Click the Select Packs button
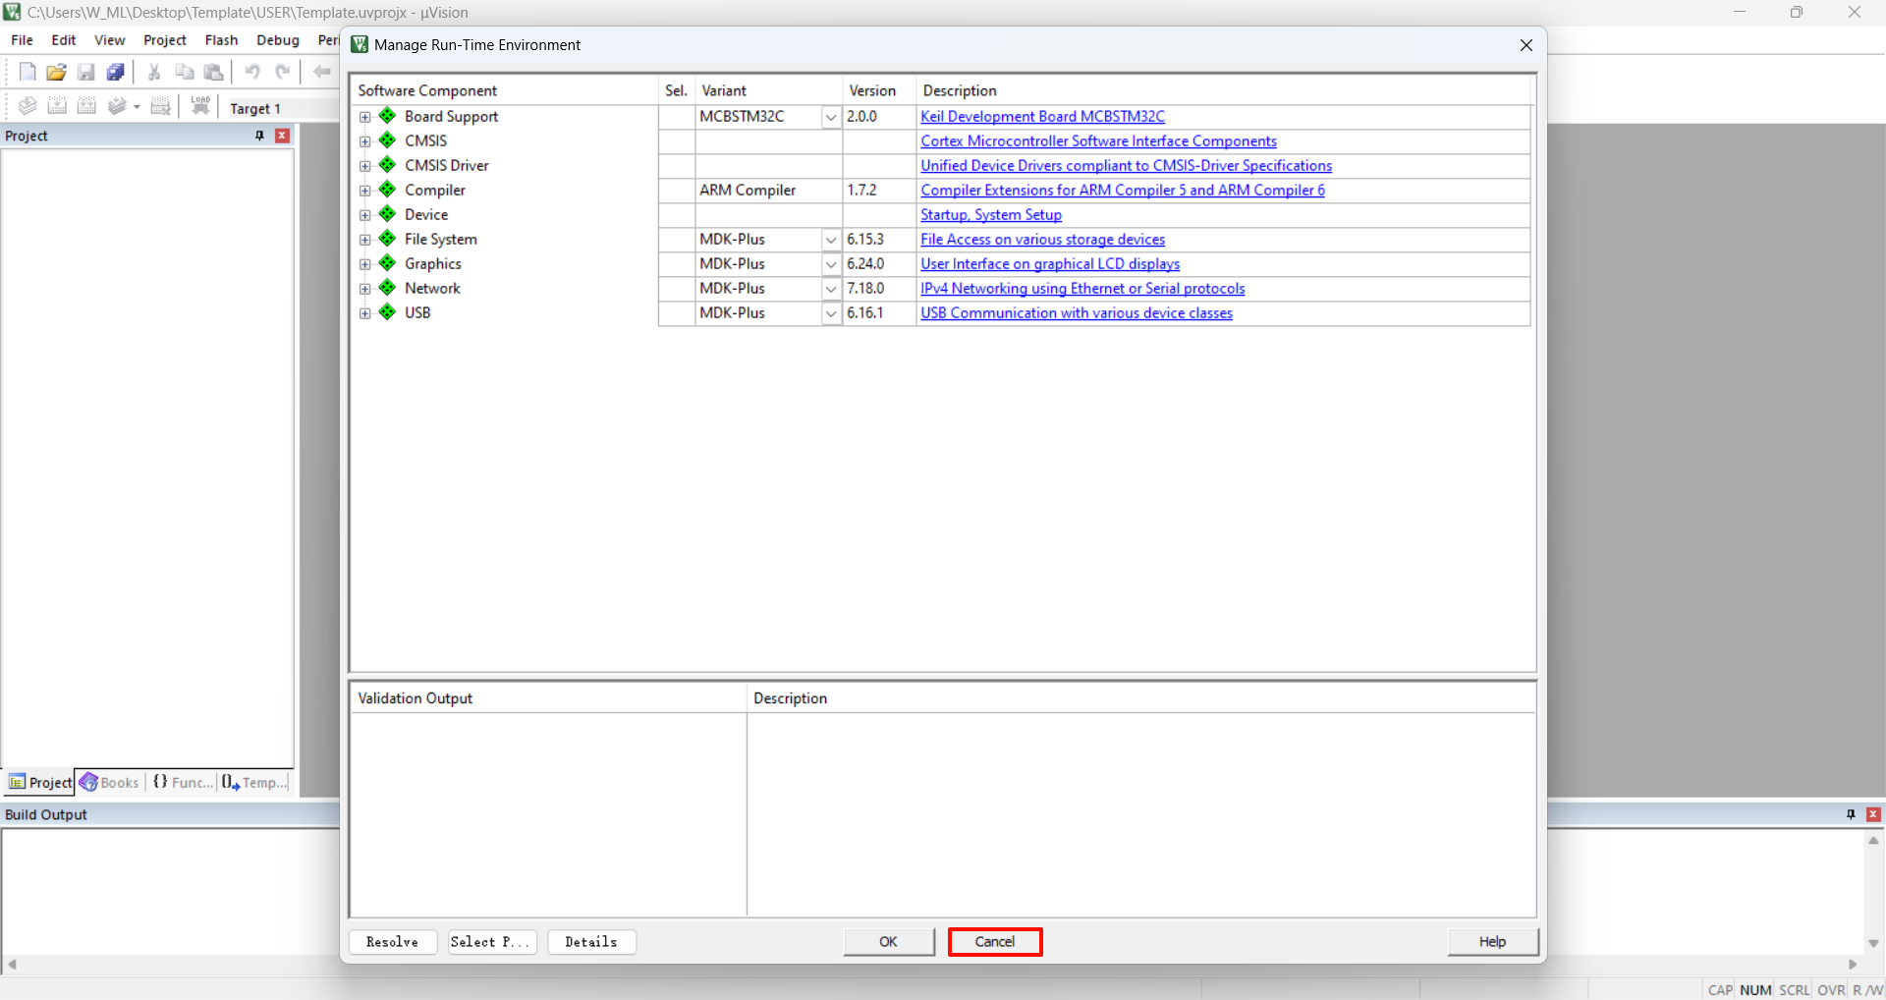The height and width of the screenshot is (1000, 1886). (x=492, y=942)
